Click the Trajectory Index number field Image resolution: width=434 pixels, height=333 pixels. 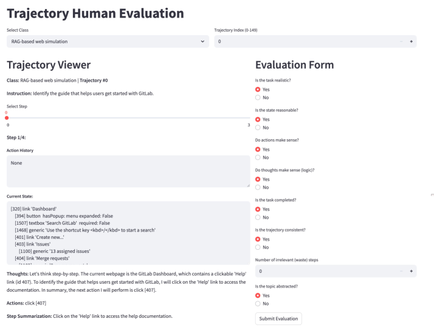(304, 41)
